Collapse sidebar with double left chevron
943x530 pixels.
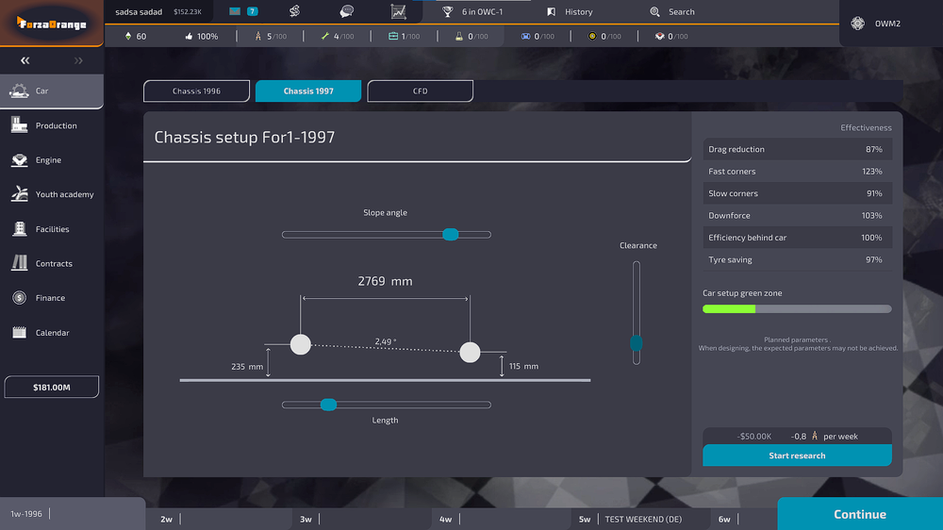[25, 60]
